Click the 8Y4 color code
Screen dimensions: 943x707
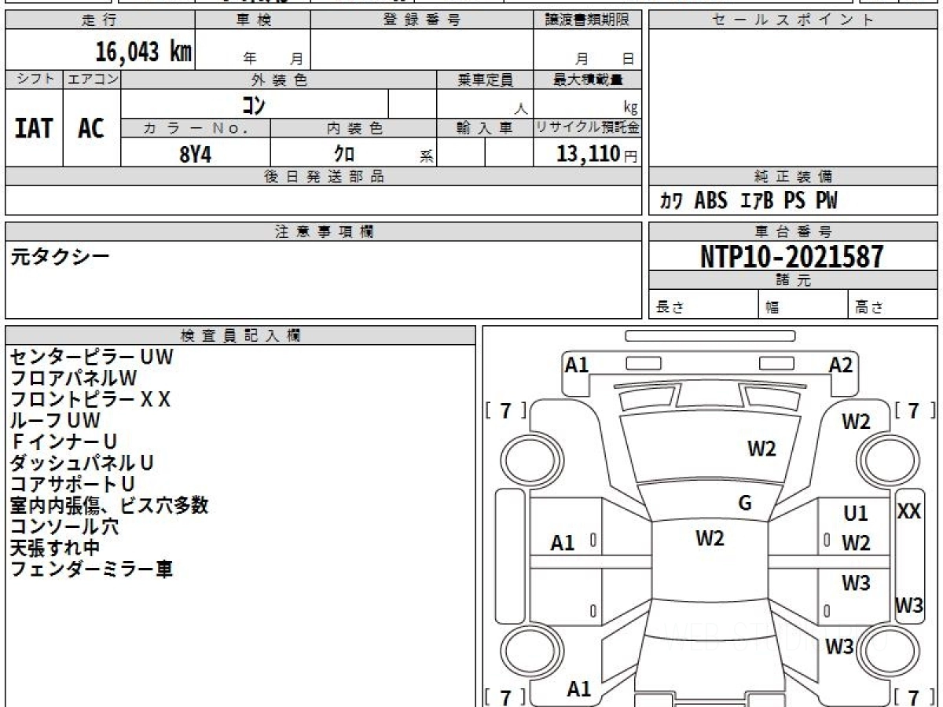pyautogui.click(x=196, y=154)
